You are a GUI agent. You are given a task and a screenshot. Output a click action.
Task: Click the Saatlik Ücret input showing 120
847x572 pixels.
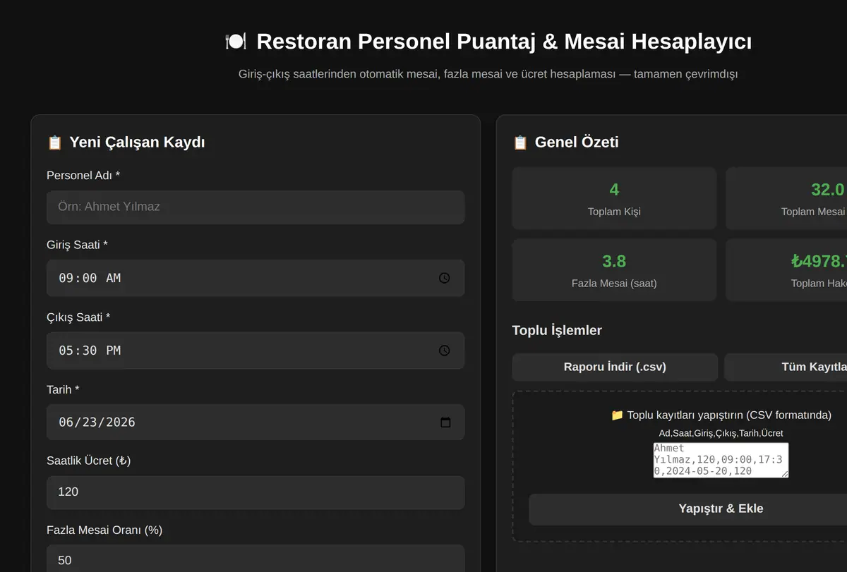(x=256, y=492)
